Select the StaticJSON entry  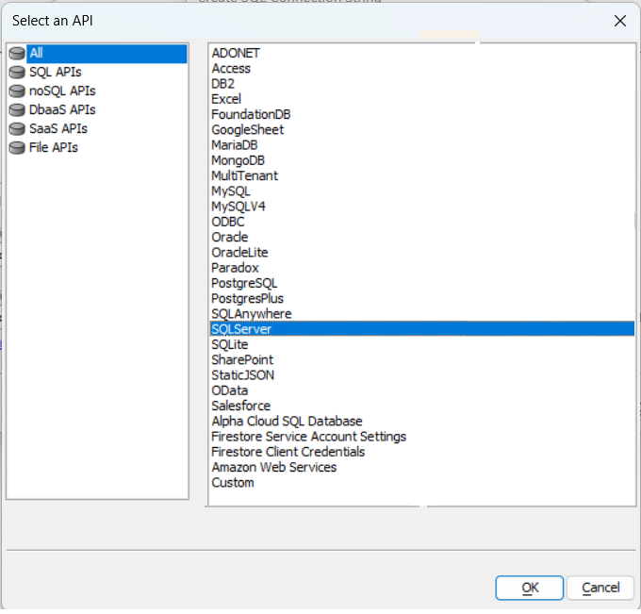(x=243, y=375)
